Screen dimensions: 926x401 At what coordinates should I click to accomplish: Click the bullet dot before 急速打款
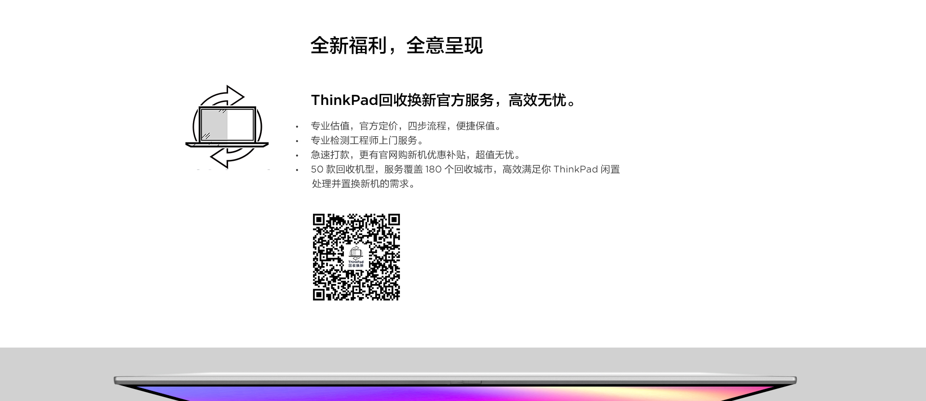coord(297,156)
